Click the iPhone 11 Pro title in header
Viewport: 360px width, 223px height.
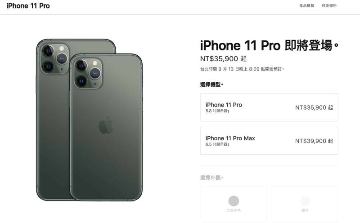point(28,6)
